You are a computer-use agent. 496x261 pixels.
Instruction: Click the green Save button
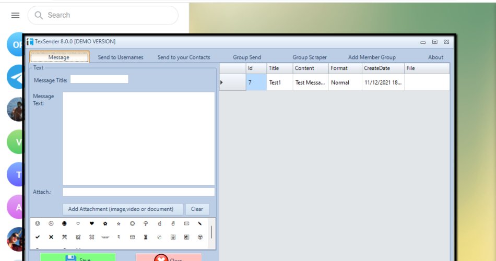(78, 257)
